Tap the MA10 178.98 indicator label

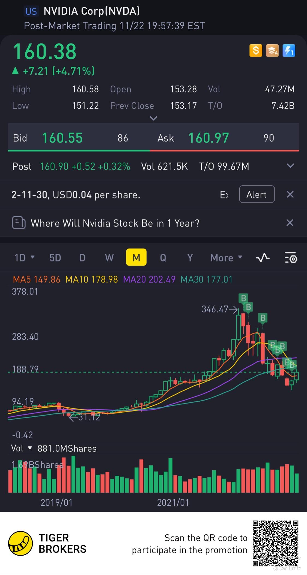click(92, 279)
